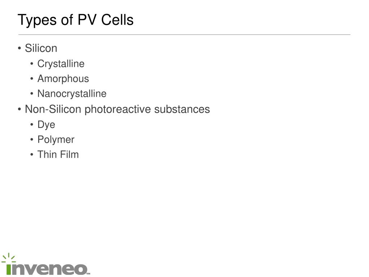Click the trademark symbol beside Inveneo

click(x=88, y=274)
